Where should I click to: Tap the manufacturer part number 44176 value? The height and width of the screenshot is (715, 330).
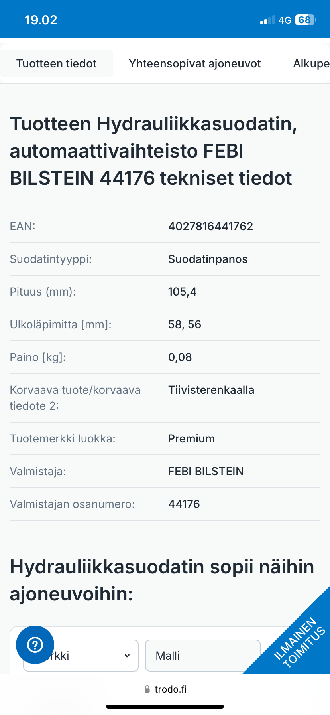click(184, 504)
